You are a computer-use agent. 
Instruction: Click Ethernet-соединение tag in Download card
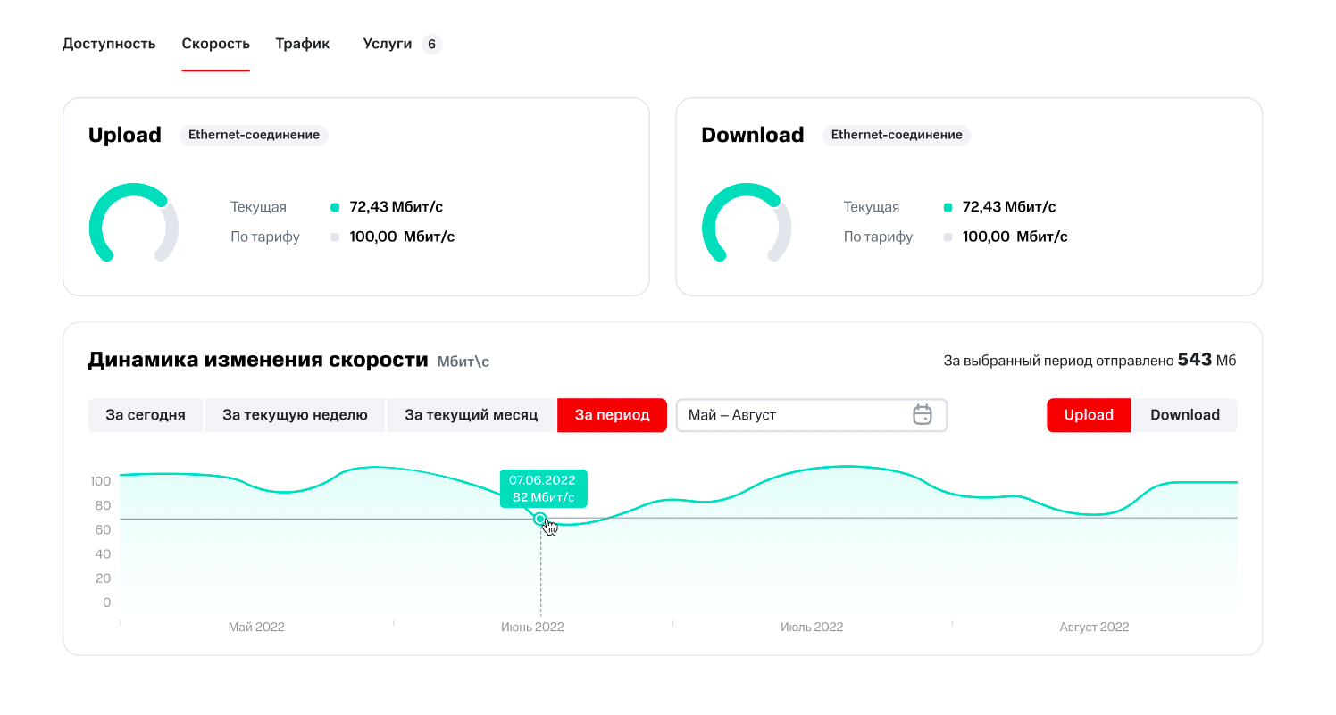coord(897,135)
